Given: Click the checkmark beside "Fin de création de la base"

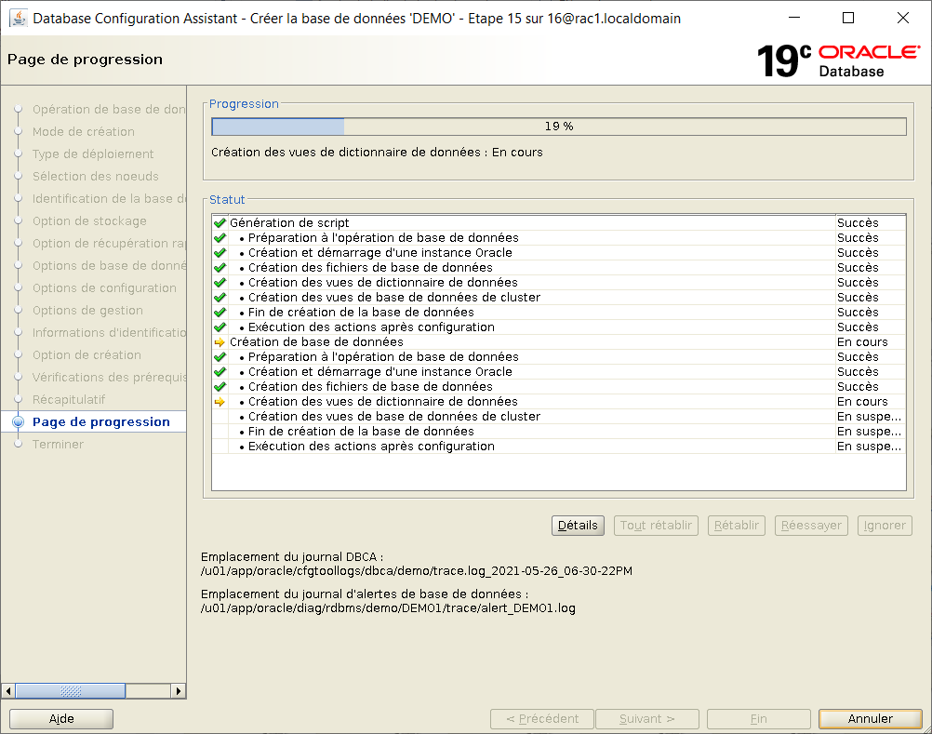Looking at the screenshot, I should (220, 312).
